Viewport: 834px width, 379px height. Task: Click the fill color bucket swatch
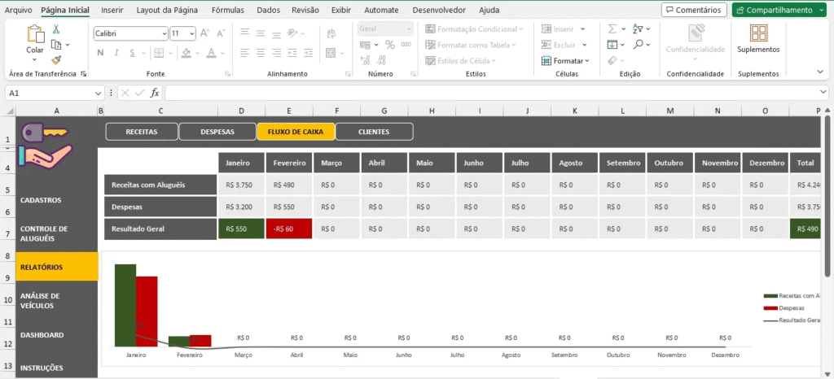coord(187,53)
